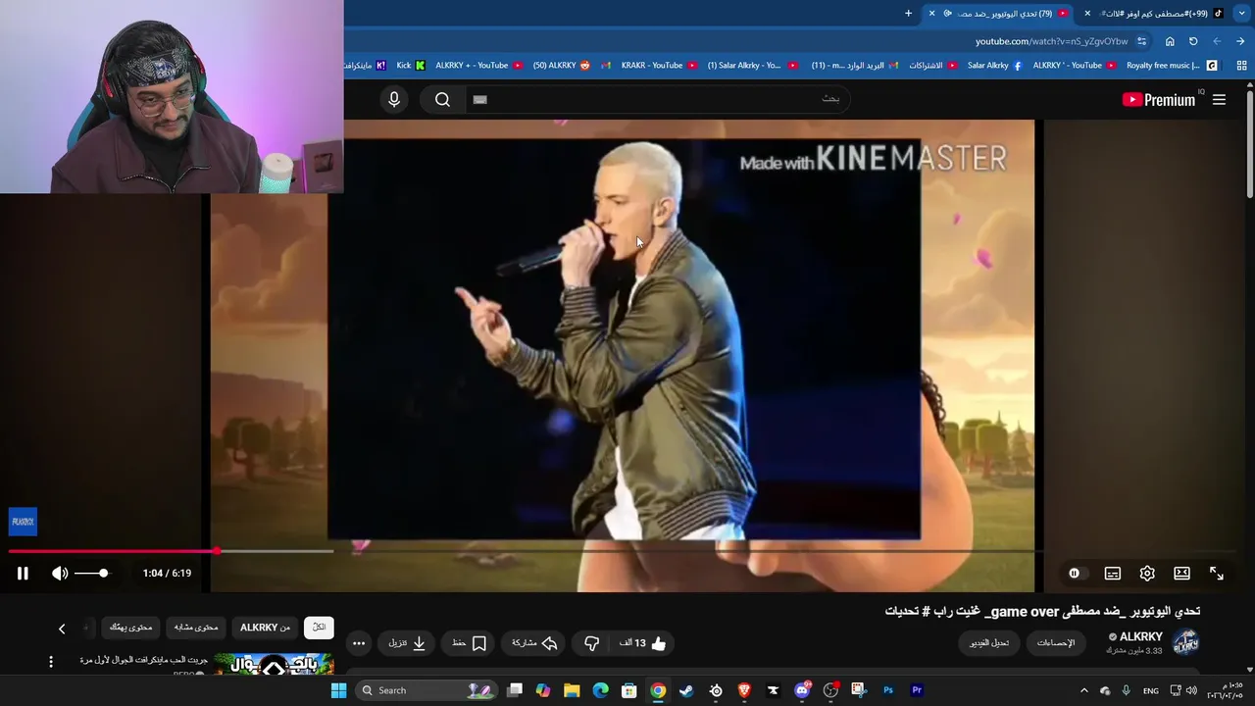Open the Windows Start menu
Image resolution: width=1255 pixels, height=706 pixels.
coord(338,690)
